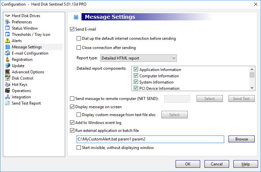Open the Advanced Options page
This screenshot has width=261, height=172.
tap(28, 72)
